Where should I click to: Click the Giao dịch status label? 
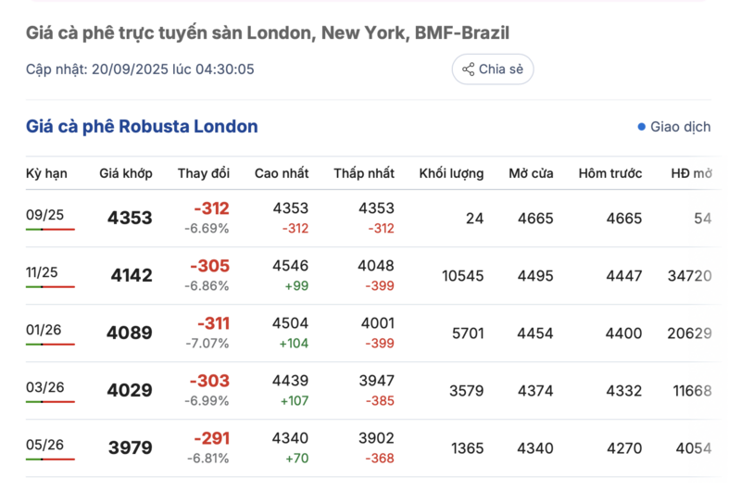click(x=680, y=127)
